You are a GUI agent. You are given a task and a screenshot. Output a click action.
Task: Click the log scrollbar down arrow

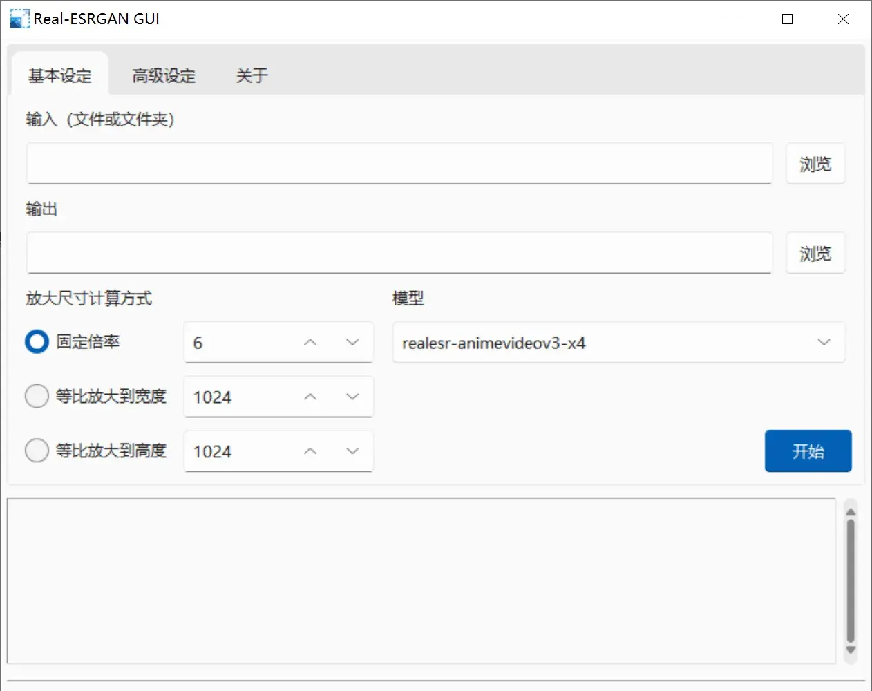851,650
